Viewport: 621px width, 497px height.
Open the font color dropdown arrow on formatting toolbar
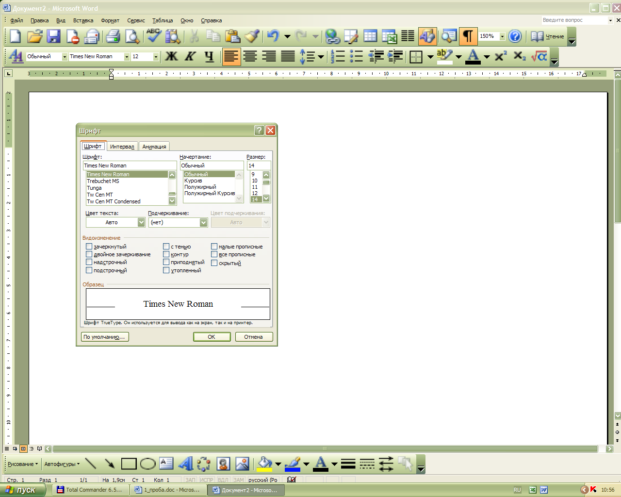(487, 57)
